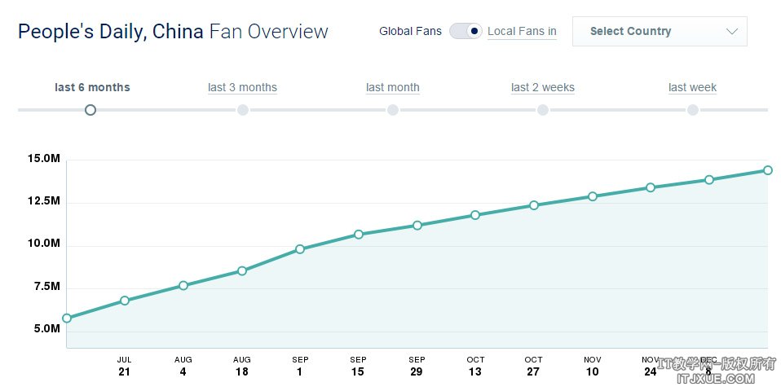Click the last 3 months slider dot

click(242, 110)
